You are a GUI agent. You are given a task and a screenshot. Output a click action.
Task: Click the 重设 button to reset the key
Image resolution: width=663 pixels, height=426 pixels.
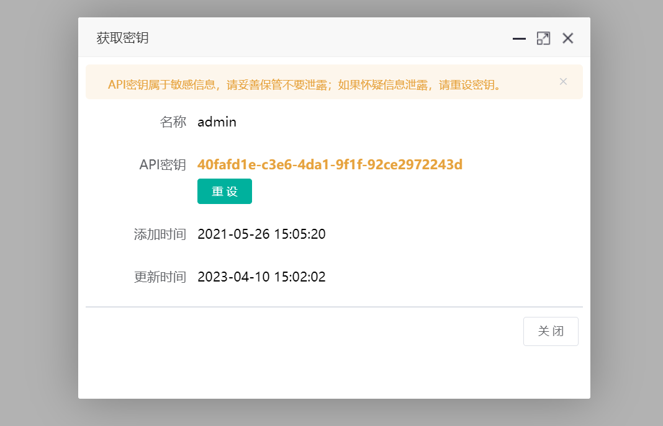224,191
